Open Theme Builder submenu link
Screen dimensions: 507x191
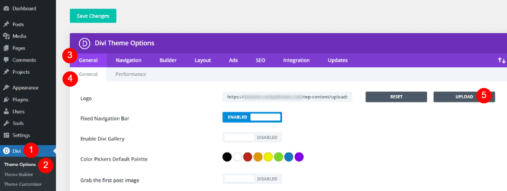pos(18,175)
